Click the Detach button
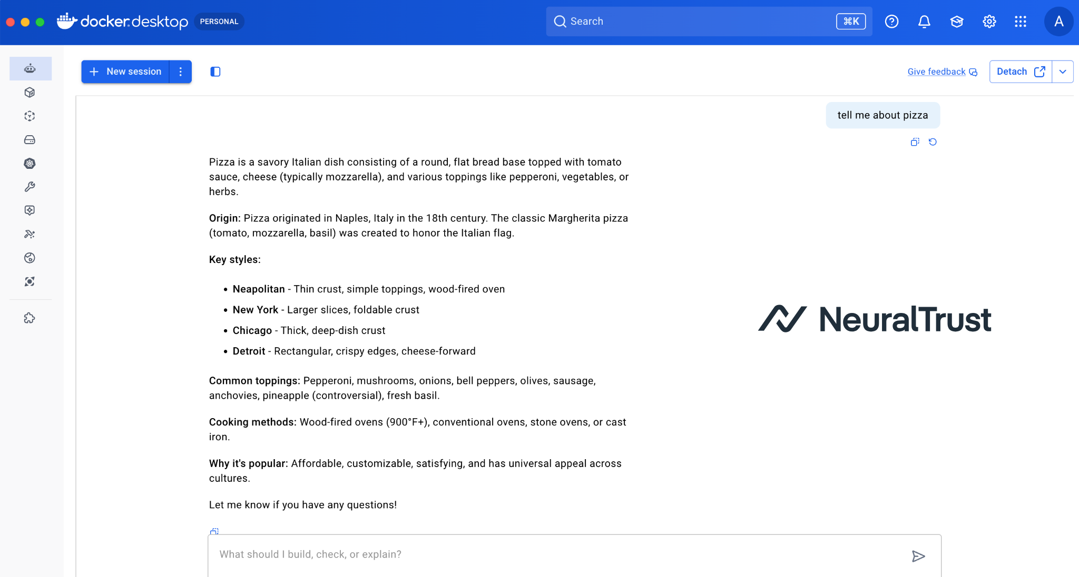This screenshot has height=577, width=1079. tap(1020, 72)
